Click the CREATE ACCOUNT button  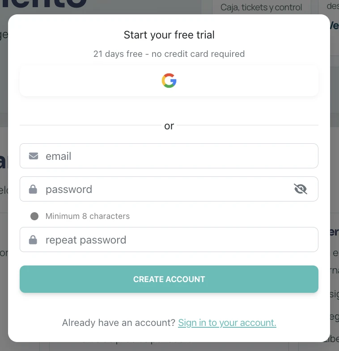coord(169,279)
